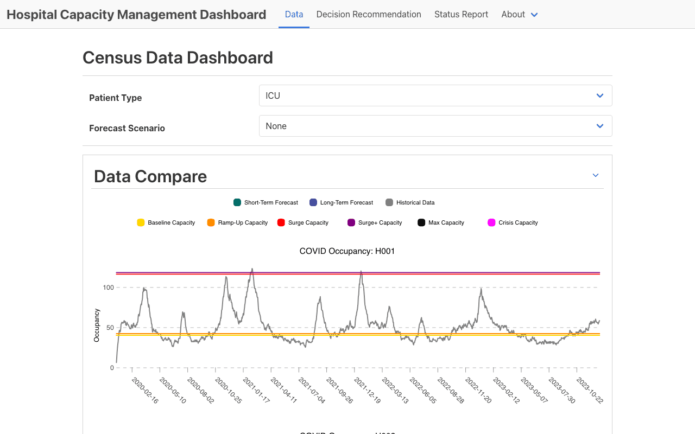Click the 2023-10-22 axis date label

click(x=590, y=391)
